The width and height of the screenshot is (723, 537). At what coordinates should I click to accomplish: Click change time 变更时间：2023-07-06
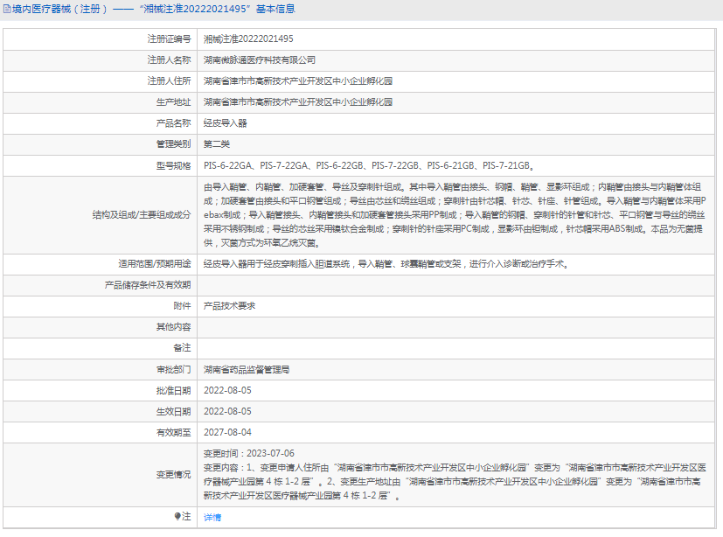[249, 454]
